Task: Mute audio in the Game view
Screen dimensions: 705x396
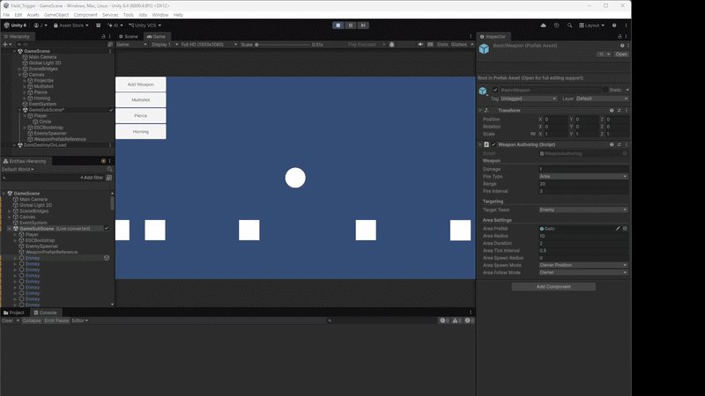Action: [420, 45]
